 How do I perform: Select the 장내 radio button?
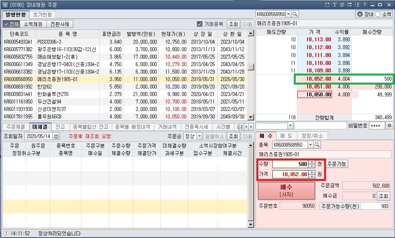360,14
